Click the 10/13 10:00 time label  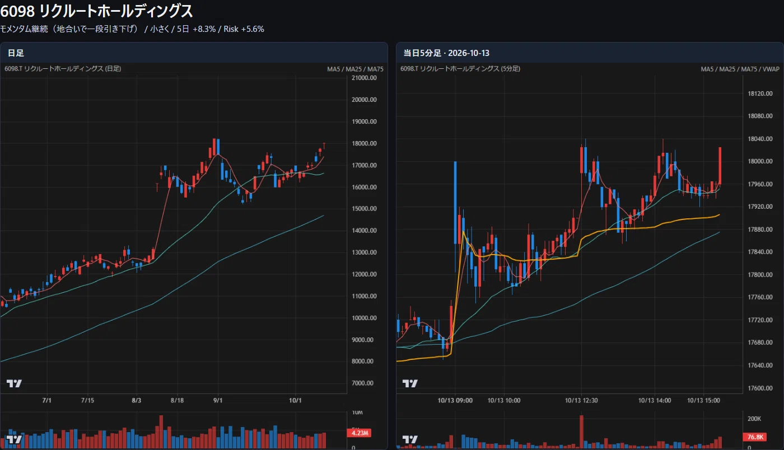pos(503,401)
